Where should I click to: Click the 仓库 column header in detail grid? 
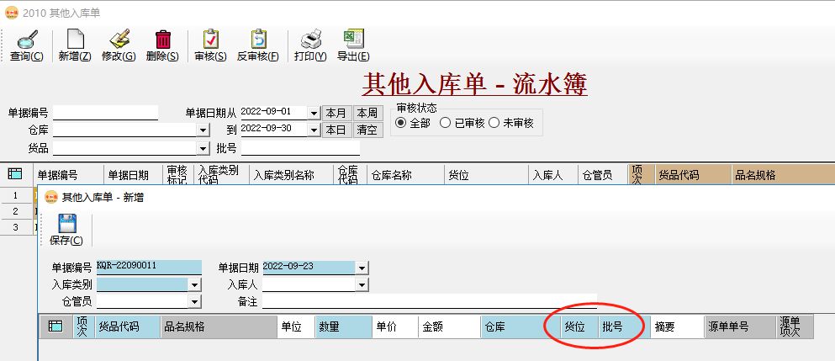tap(520, 326)
